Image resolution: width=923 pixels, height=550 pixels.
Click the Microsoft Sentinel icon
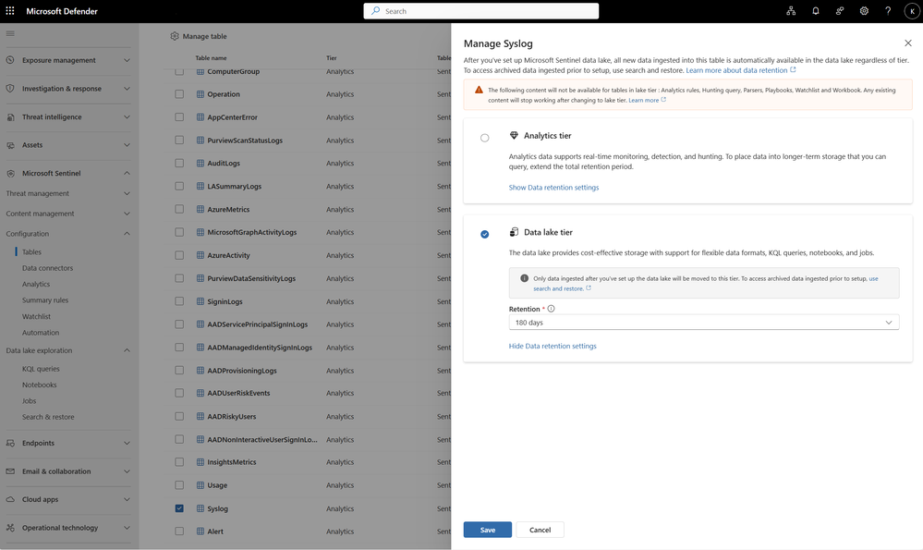[x=10, y=173]
